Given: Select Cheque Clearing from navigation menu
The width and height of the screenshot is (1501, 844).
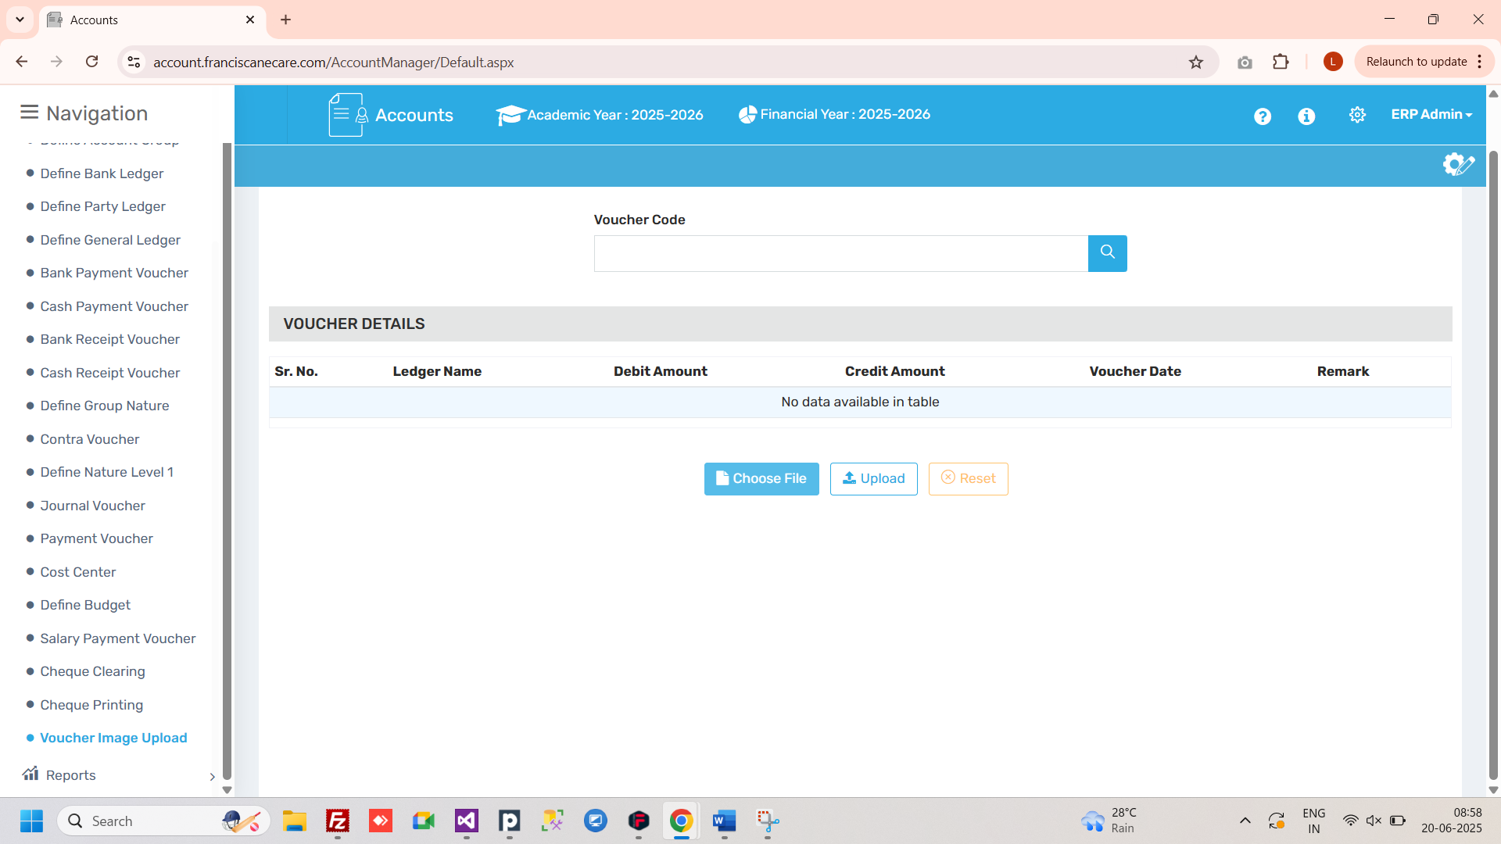Looking at the screenshot, I should click(x=92, y=671).
